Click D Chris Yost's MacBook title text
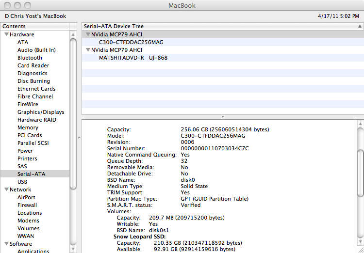364x253 pixels. tap(35, 16)
